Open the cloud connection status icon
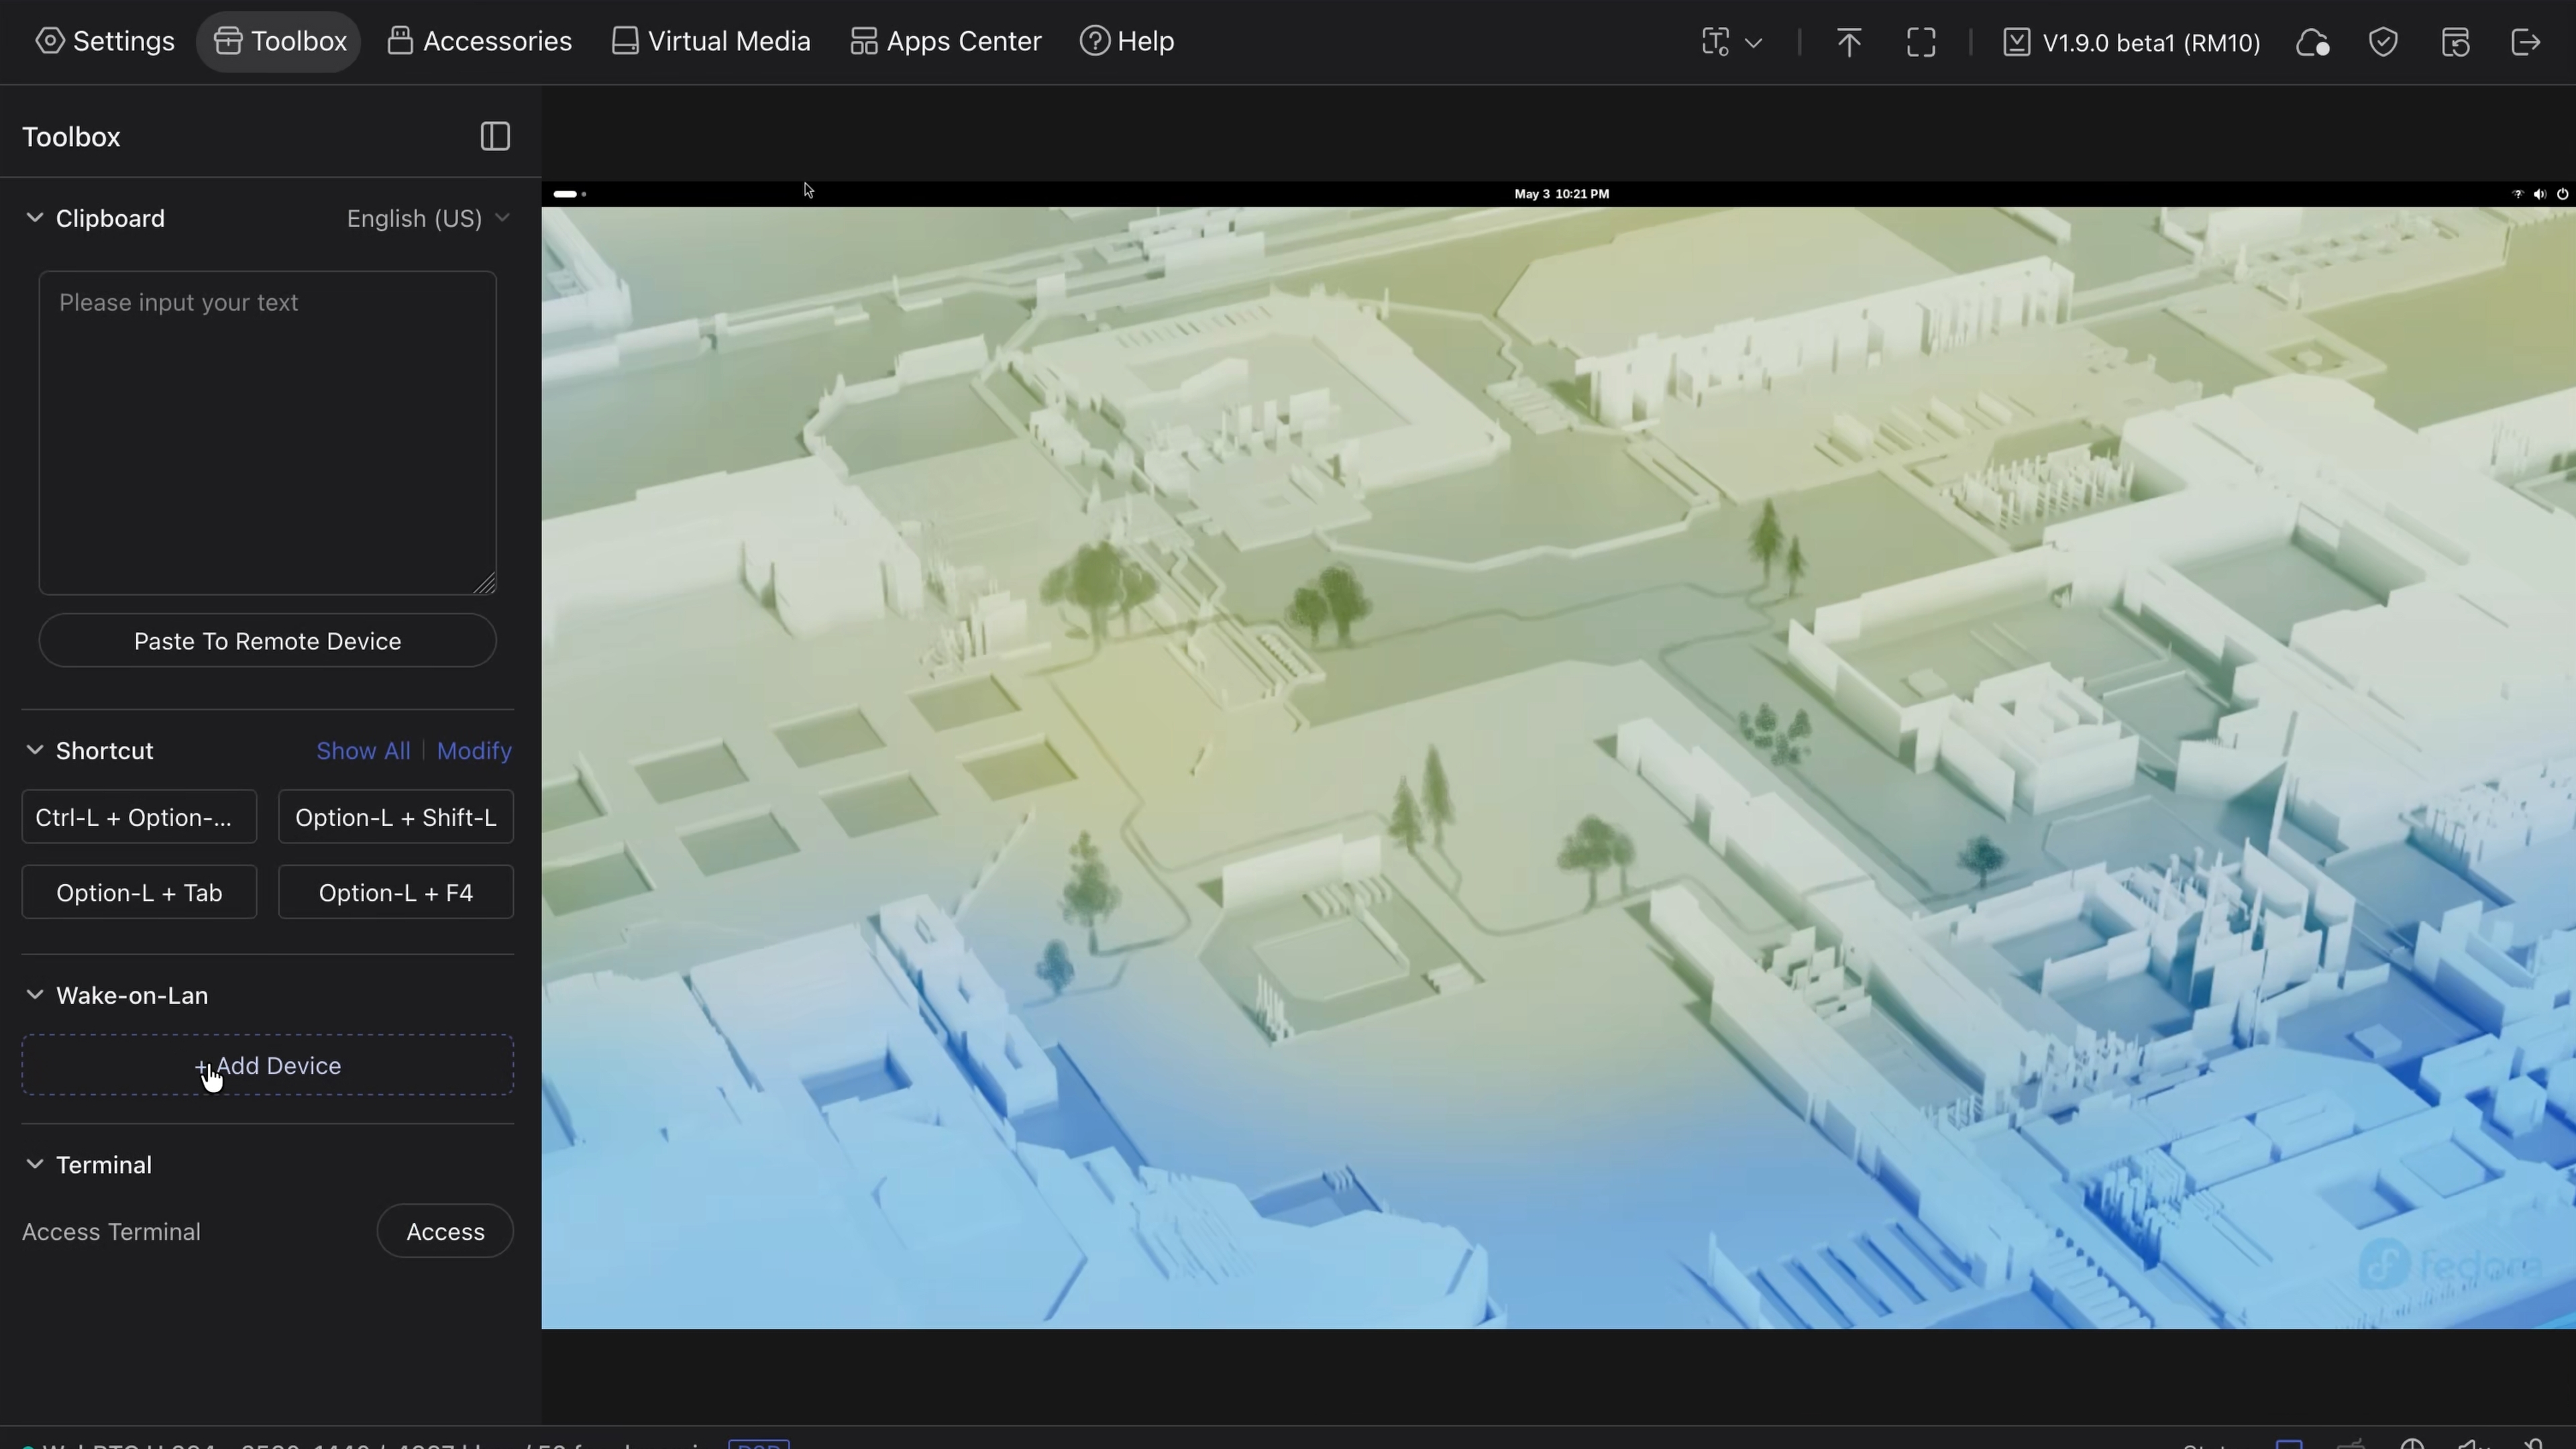Viewport: 2576px width, 1449px height. pyautogui.click(x=2312, y=42)
